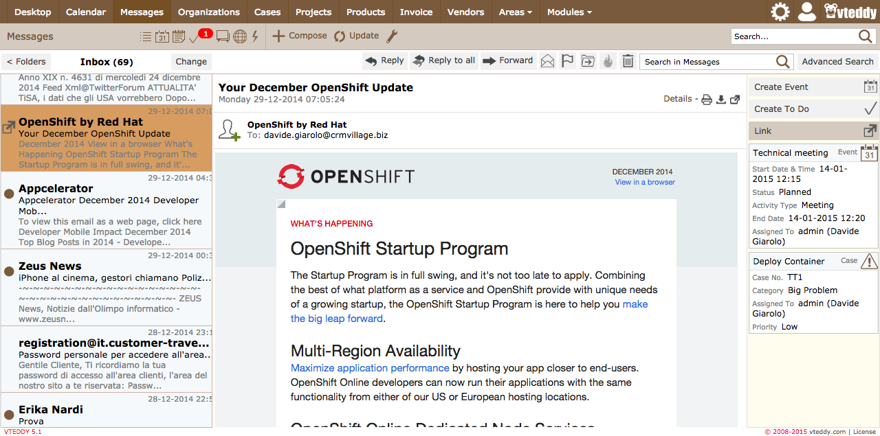880x436 pixels.
Task: Print the email using printer icon
Action: tap(706, 100)
